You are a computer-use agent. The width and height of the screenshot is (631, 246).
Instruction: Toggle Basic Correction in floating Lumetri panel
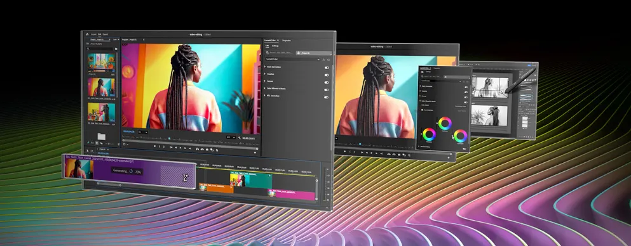[x=466, y=87]
